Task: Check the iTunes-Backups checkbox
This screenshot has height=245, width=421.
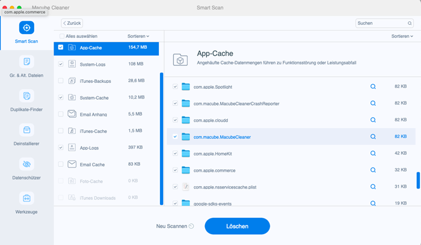Action: (x=61, y=80)
